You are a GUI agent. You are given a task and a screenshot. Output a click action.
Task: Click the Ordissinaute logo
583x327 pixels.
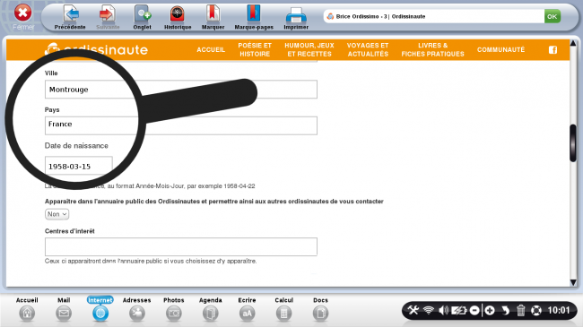97,49
